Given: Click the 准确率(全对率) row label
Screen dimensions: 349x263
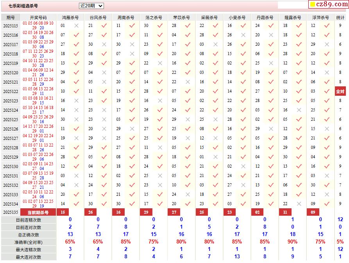Looking at the screenshot, I should point(29,242).
